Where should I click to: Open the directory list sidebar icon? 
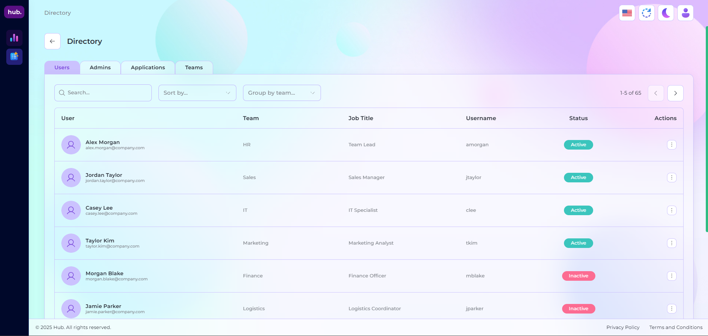pos(14,57)
